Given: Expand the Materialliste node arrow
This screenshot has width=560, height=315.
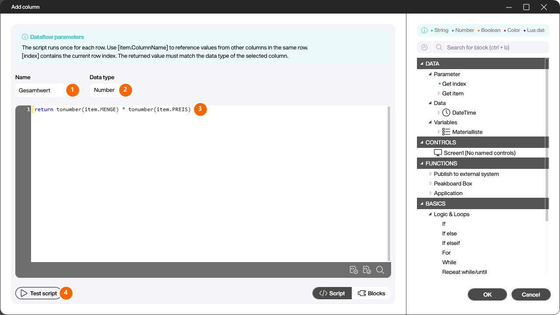Looking at the screenshot, I should tap(439, 132).
